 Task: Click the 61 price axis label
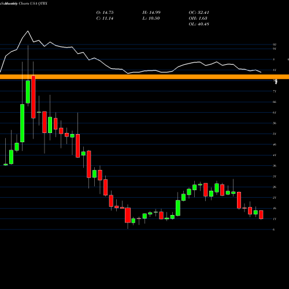[275, 113]
